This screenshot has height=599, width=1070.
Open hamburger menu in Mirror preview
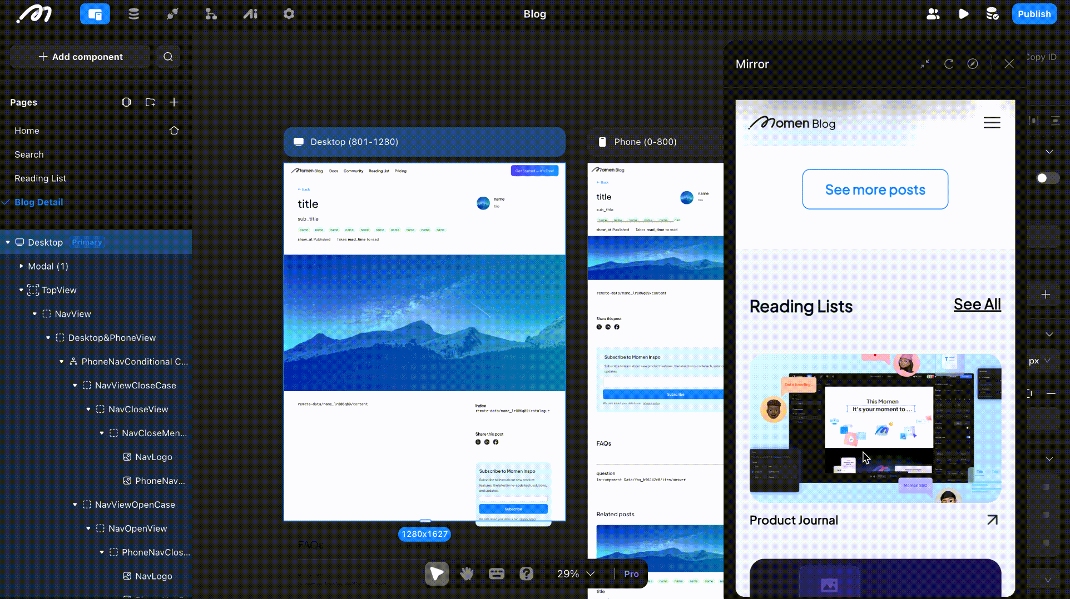[992, 123]
